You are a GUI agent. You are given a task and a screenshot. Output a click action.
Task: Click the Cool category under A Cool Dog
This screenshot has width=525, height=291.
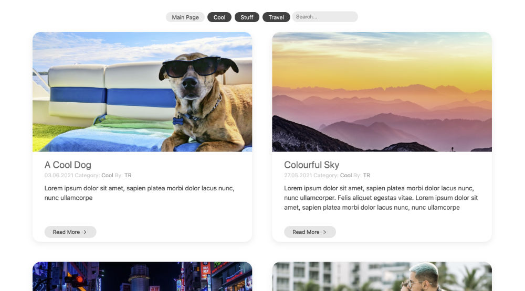[x=107, y=175]
